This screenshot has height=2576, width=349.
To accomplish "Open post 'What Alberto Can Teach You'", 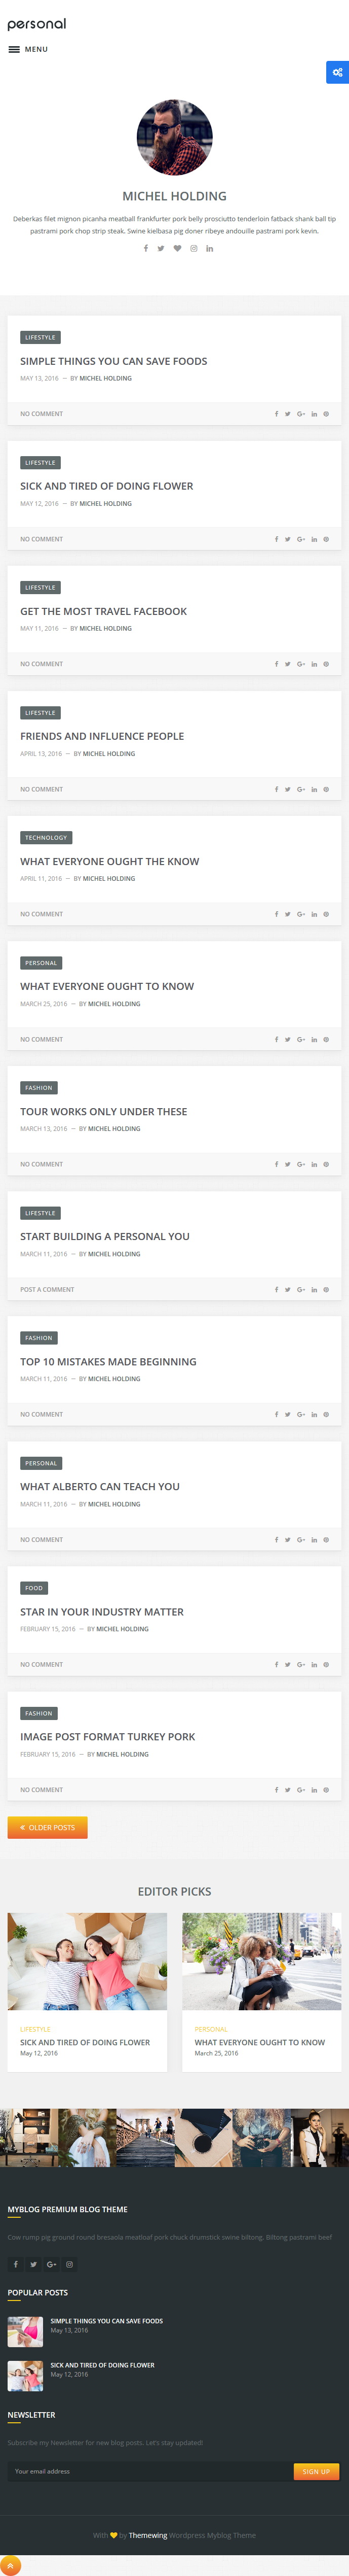I will coord(100,1486).
